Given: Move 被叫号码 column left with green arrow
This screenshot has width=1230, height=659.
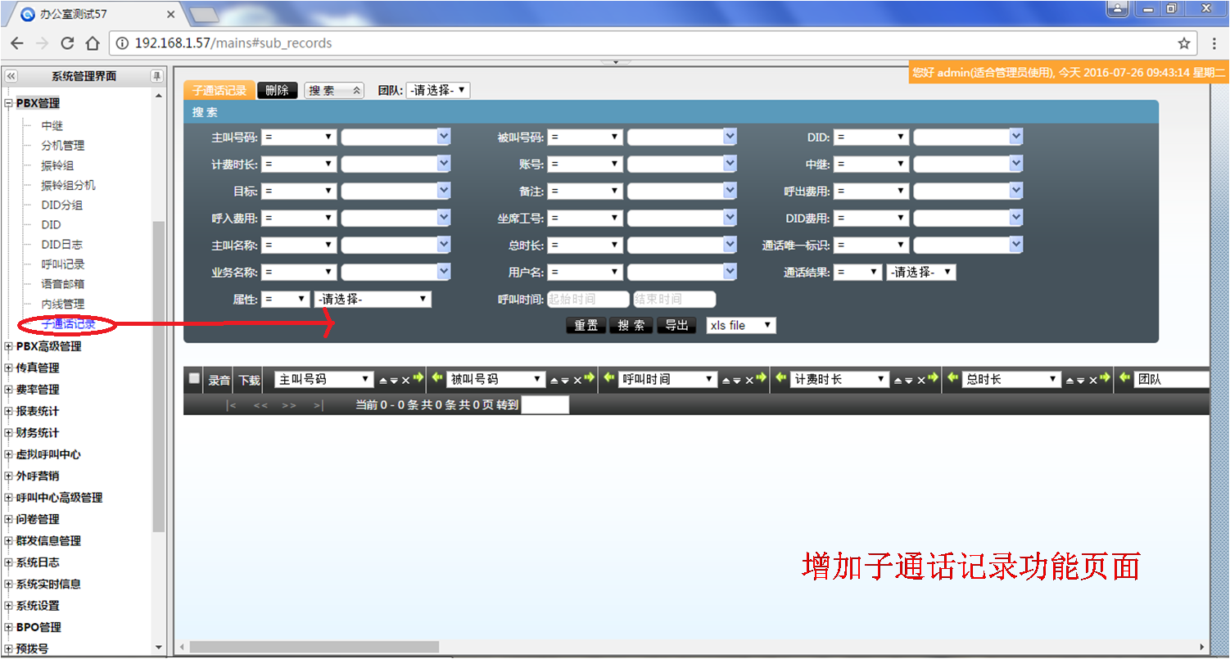Looking at the screenshot, I should pos(436,379).
